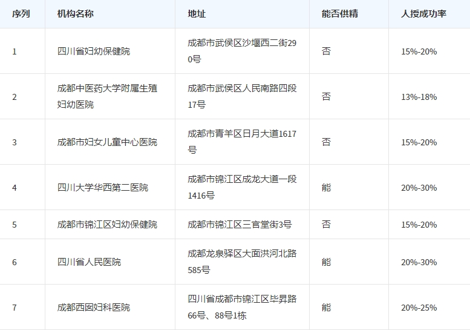The width and height of the screenshot is (470, 330).
Task: Click address 成都龙泉驿区大面洪河北路585号
Action: tap(242, 262)
